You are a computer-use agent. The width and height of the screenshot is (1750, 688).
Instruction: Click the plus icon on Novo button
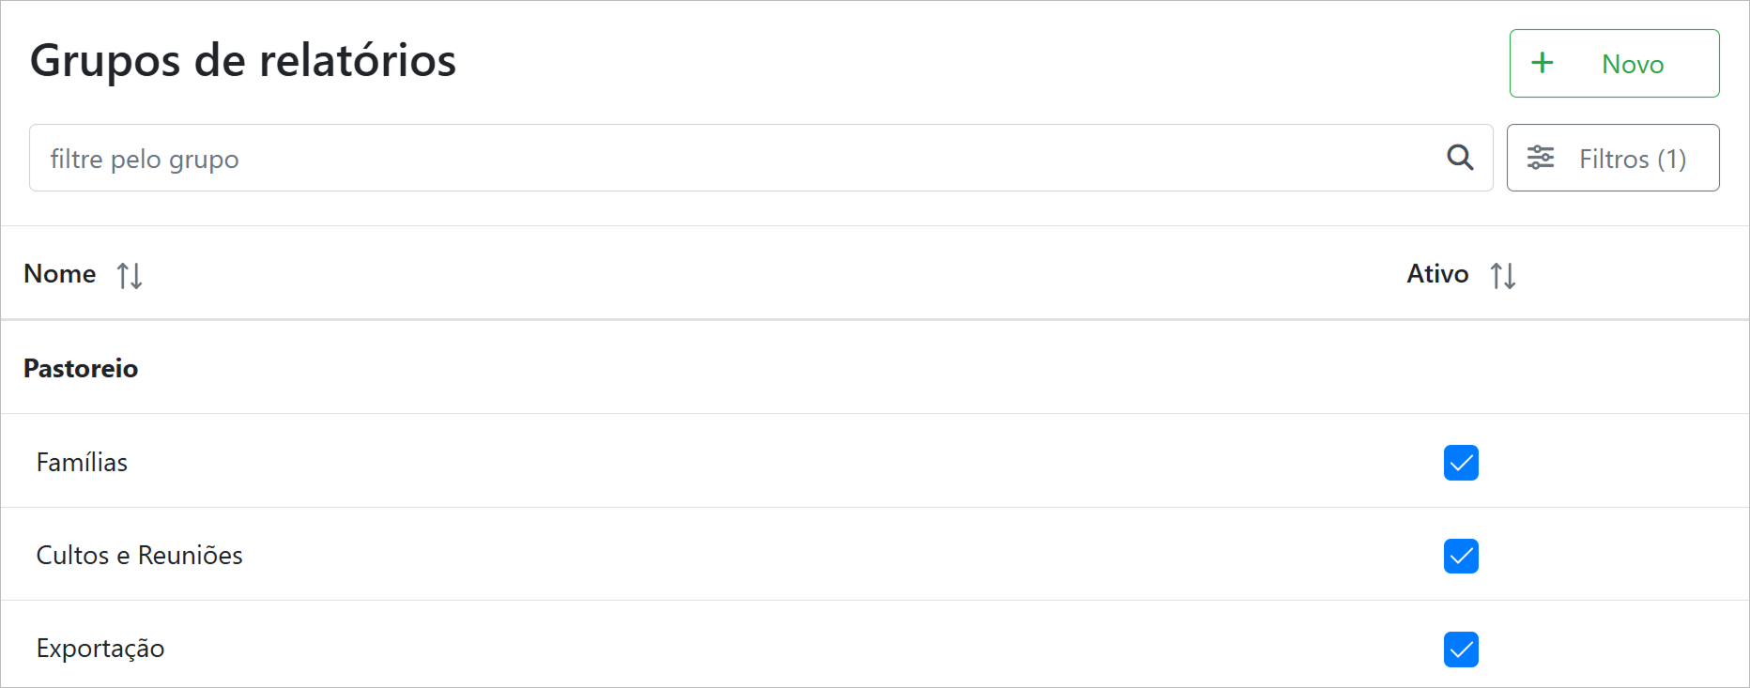coord(1542,63)
